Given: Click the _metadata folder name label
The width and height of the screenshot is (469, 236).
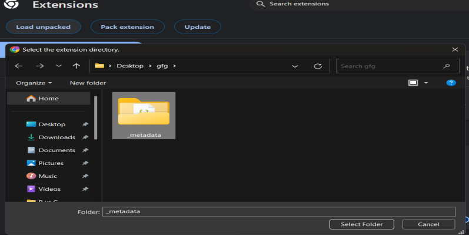Looking at the screenshot, I should click(144, 135).
